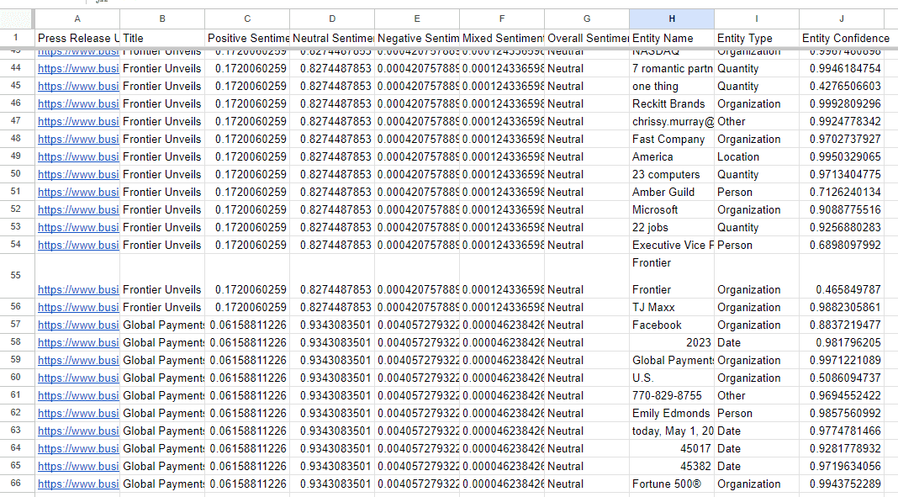This screenshot has height=497, width=898.
Task: Select the 'Person' type cell for Emily Edmonds
Action: coord(757,414)
